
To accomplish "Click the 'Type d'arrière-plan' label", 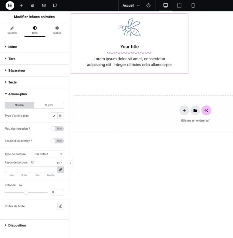I will [17, 116].
